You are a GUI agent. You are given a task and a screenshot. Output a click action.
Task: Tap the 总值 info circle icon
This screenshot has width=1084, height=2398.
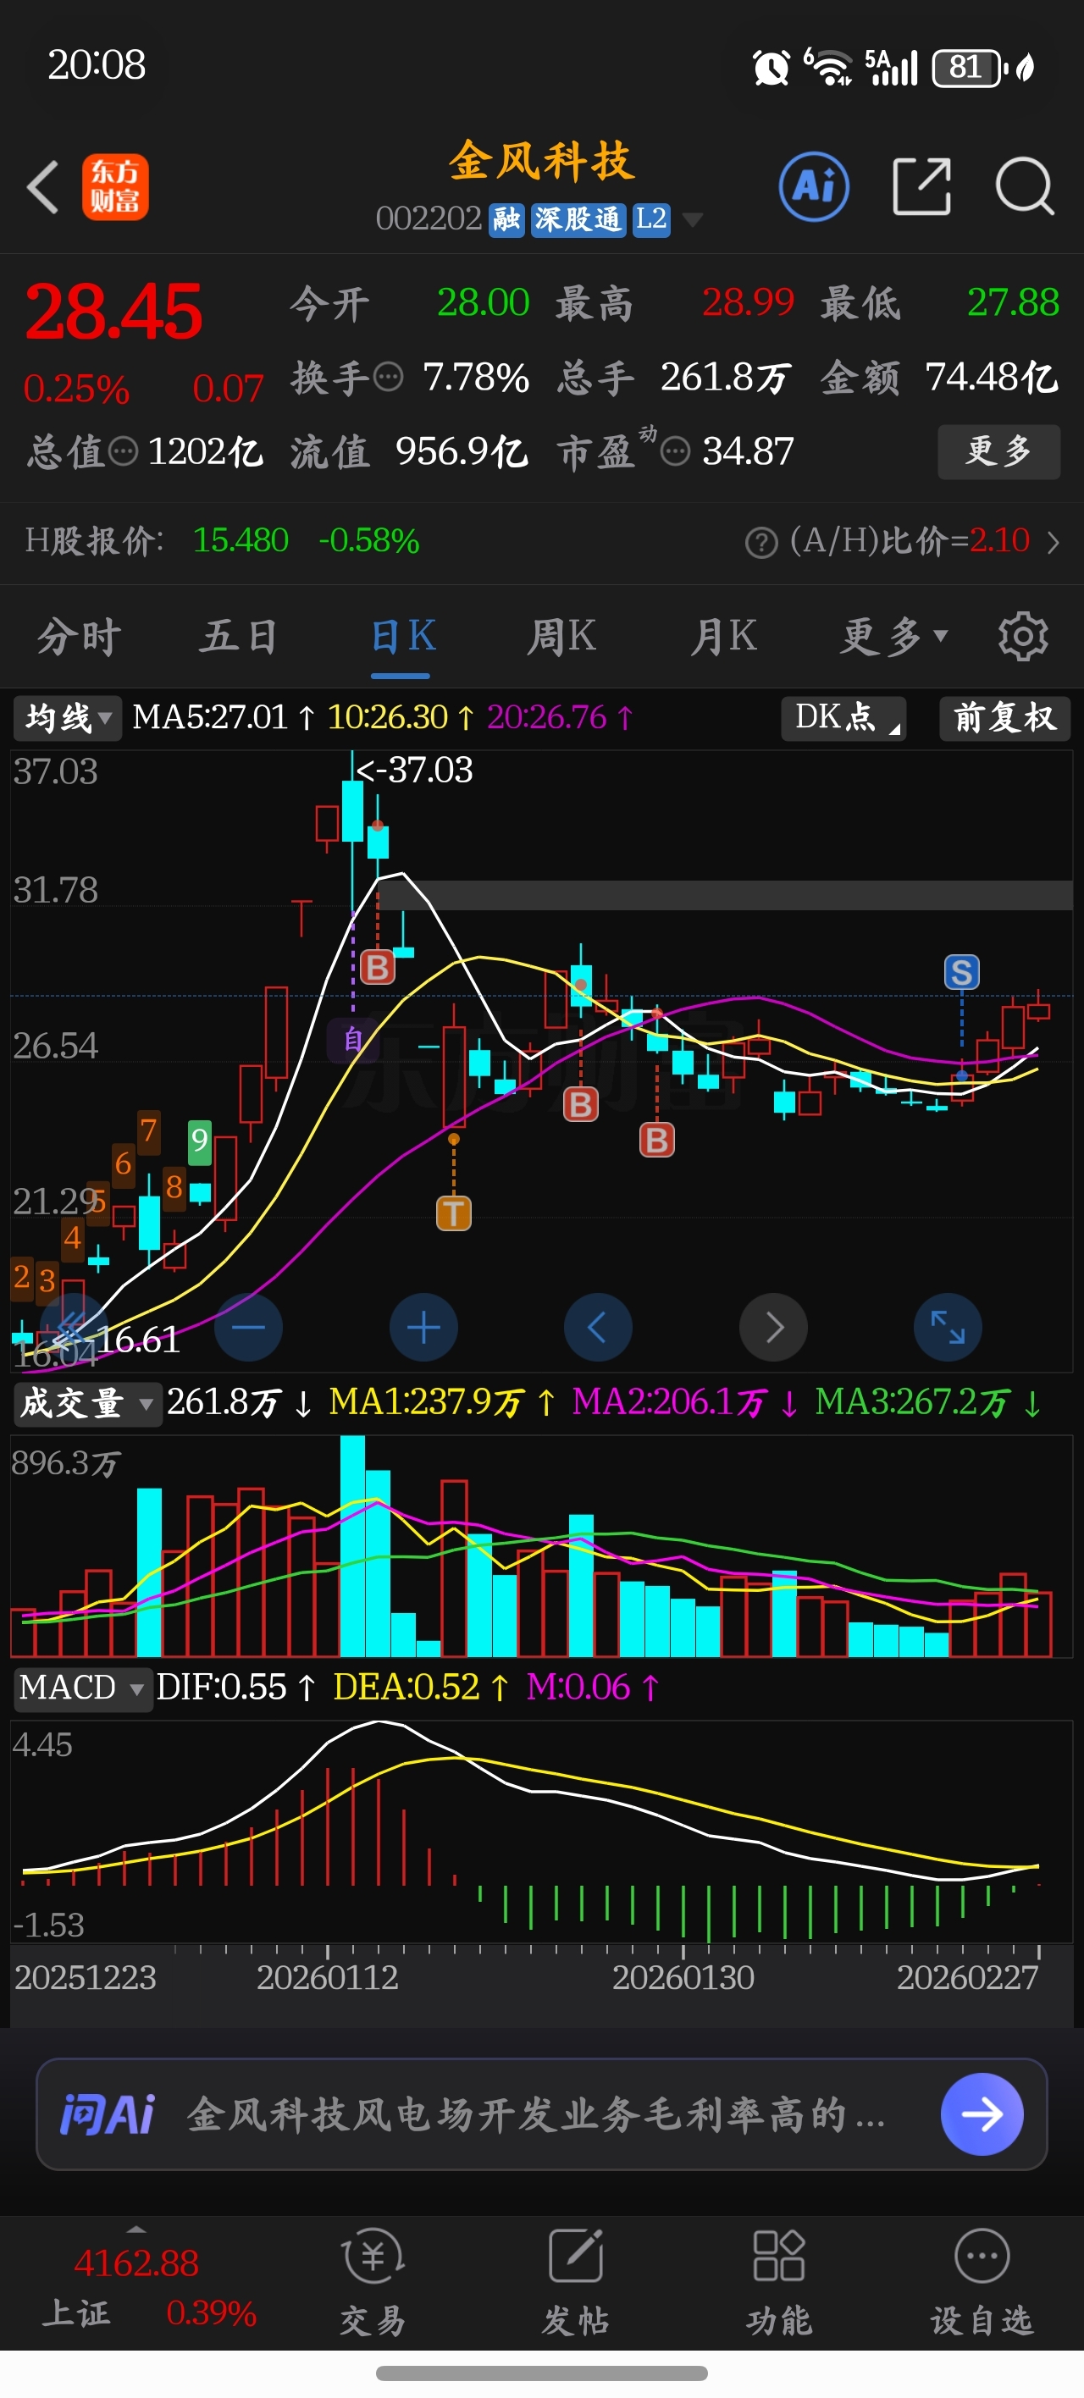[x=123, y=451]
